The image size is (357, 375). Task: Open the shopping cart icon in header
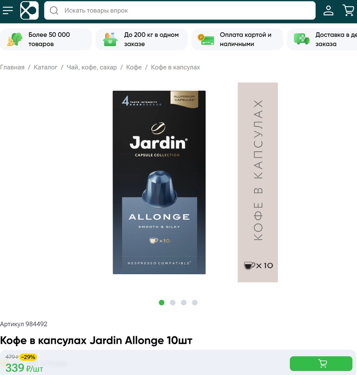click(348, 10)
